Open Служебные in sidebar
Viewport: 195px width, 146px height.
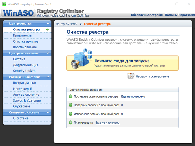pyautogui.click(x=27, y=106)
